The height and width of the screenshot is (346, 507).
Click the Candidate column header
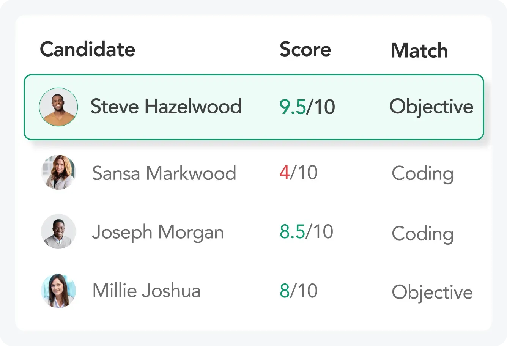(87, 49)
